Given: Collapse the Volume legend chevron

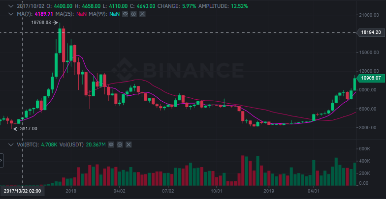Looking at the screenshot, I should click(11, 145).
